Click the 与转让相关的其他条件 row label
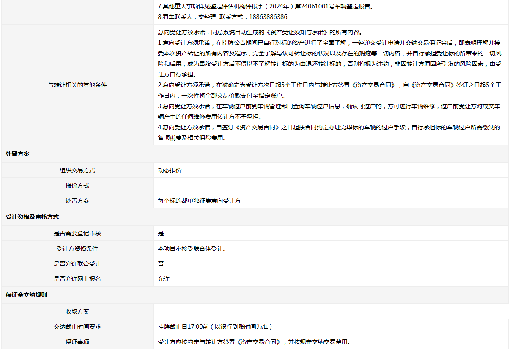This screenshot has width=510, height=352. 77,85
